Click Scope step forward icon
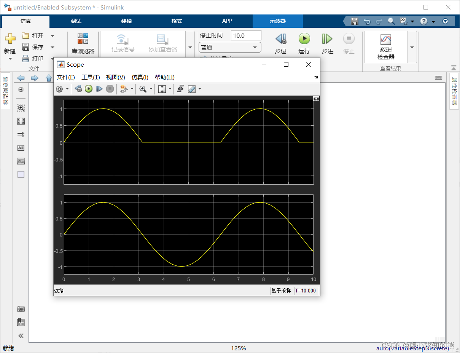 click(x=99, y=89)
